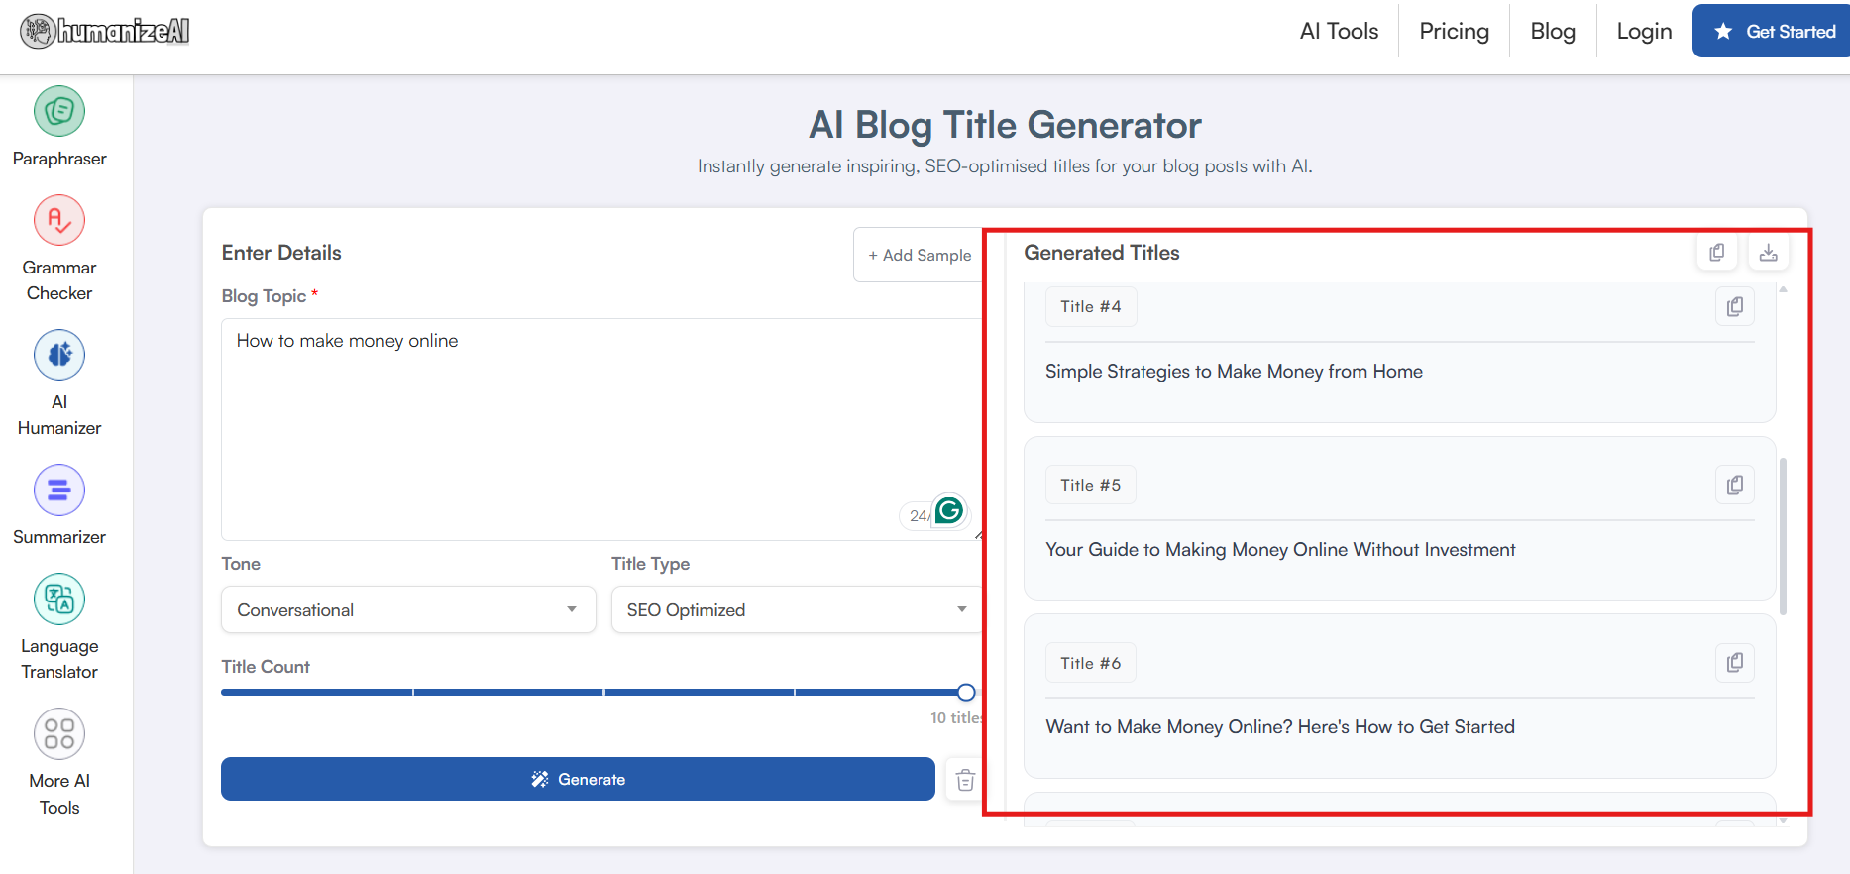Screen dimensions: 1850x874
Task: Launch the Language Translator icon
Action: click(x=59, y=599)
